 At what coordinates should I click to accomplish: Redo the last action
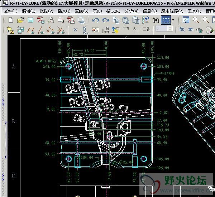pos(106,20)
